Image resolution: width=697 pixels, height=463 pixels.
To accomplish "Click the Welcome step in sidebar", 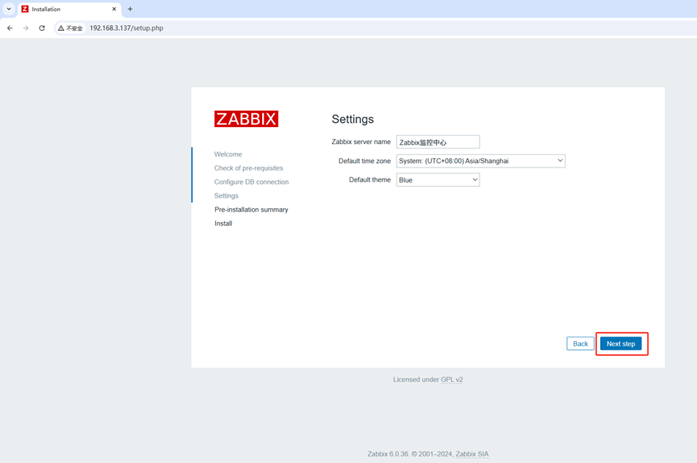I will pos(228,154).
